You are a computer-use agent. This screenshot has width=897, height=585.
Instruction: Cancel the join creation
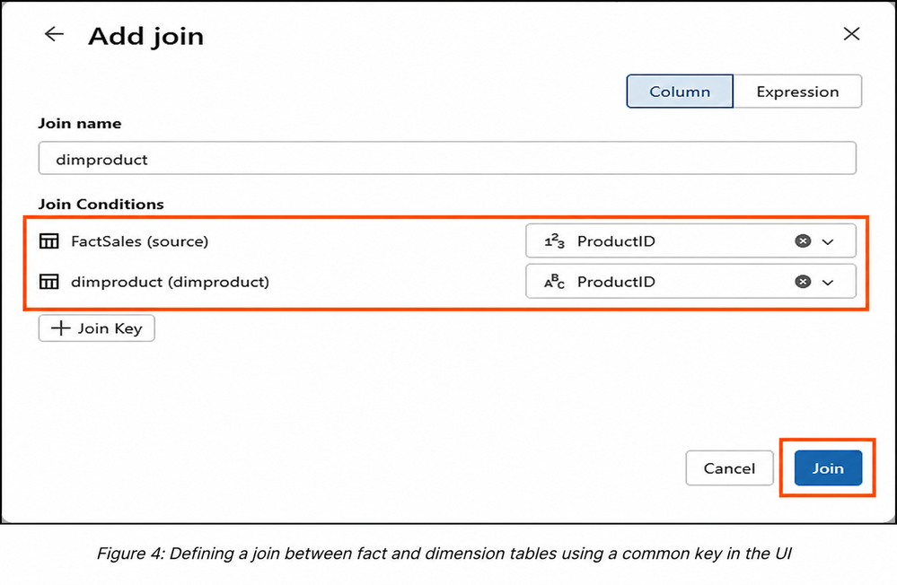pyautogui.click(x=729, y=468)
